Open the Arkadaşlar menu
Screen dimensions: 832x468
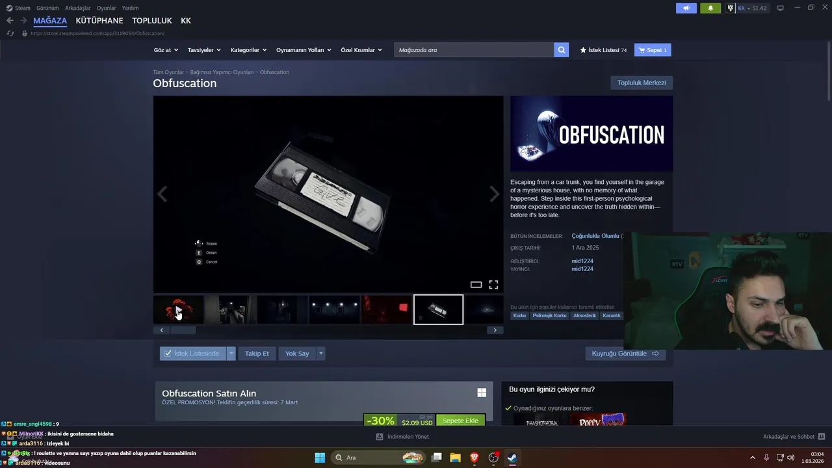coord(78,8)
